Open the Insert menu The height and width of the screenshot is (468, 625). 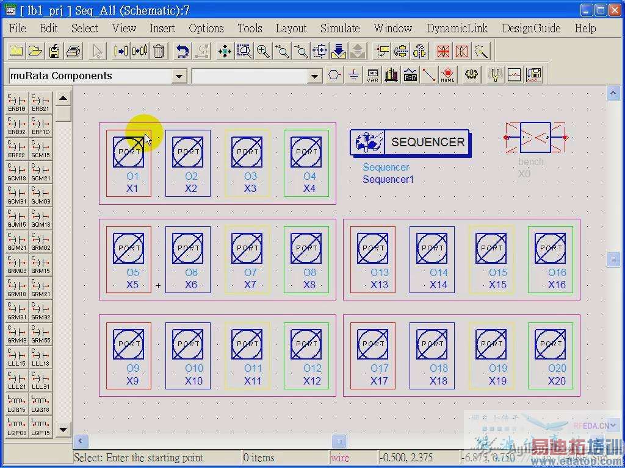(162, 28)
